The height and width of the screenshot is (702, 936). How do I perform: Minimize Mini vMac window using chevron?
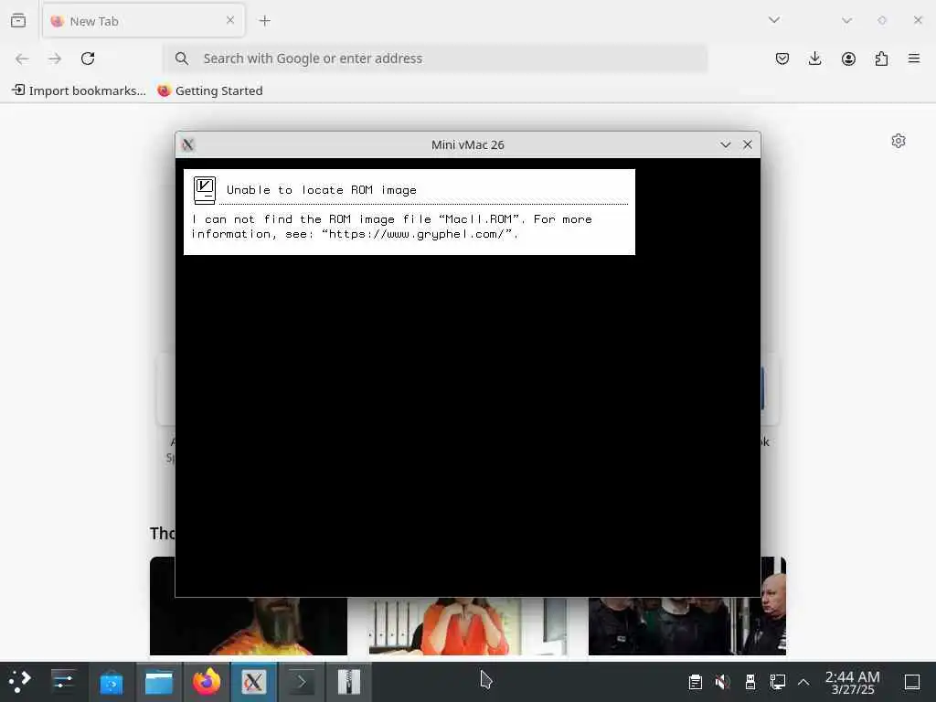pos(725,144)
